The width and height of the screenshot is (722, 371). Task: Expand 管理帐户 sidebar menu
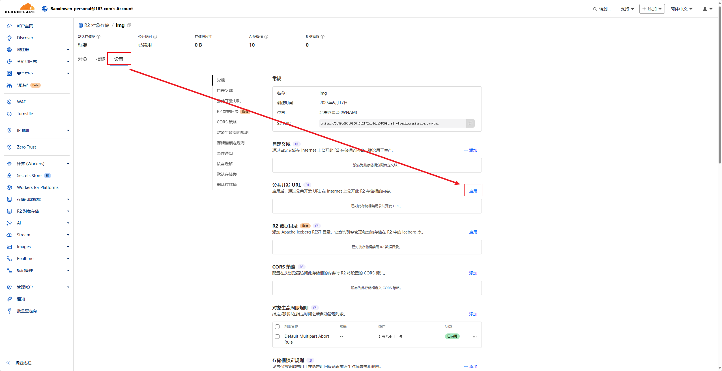[x=68, y=287]
